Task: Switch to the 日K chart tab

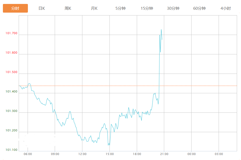Action: tap(42, 8)
